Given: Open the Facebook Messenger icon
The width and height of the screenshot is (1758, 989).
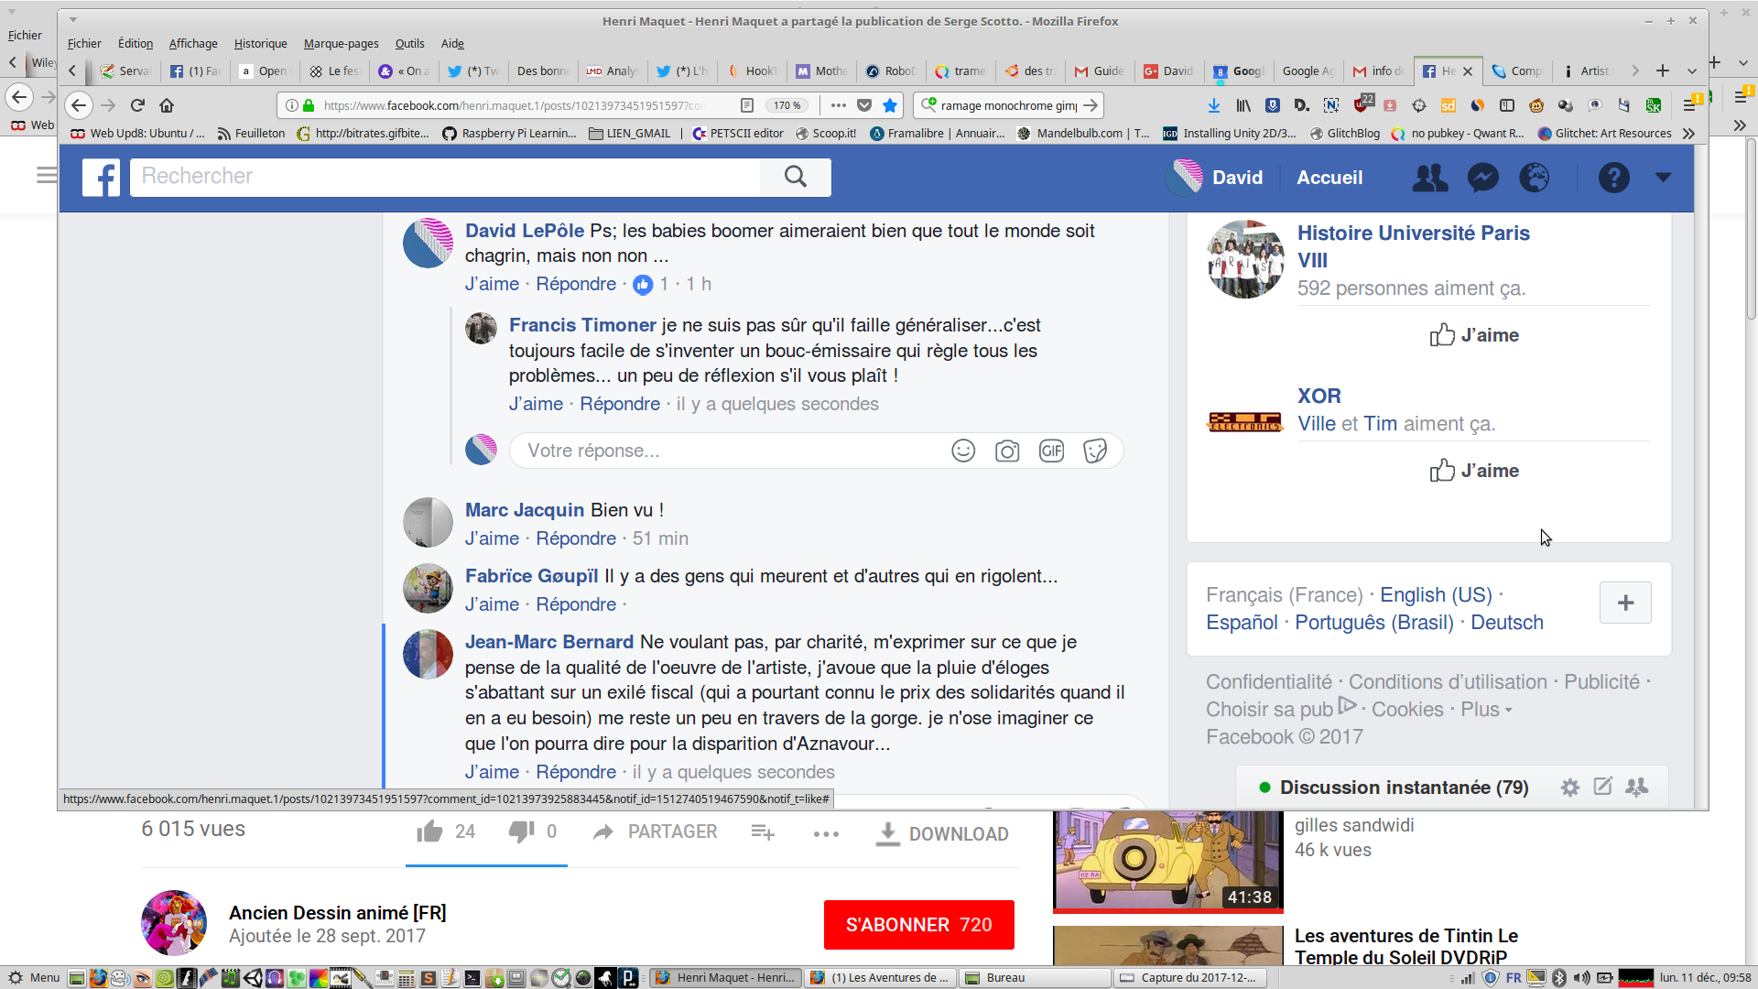Looking at the screenshot, I should pos(1482,178).
